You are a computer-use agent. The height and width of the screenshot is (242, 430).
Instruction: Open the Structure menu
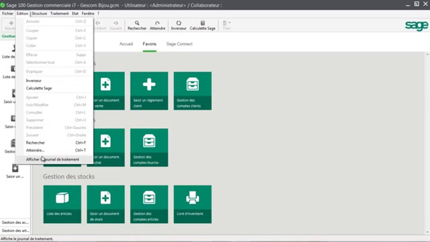click(x=39, y=14)
